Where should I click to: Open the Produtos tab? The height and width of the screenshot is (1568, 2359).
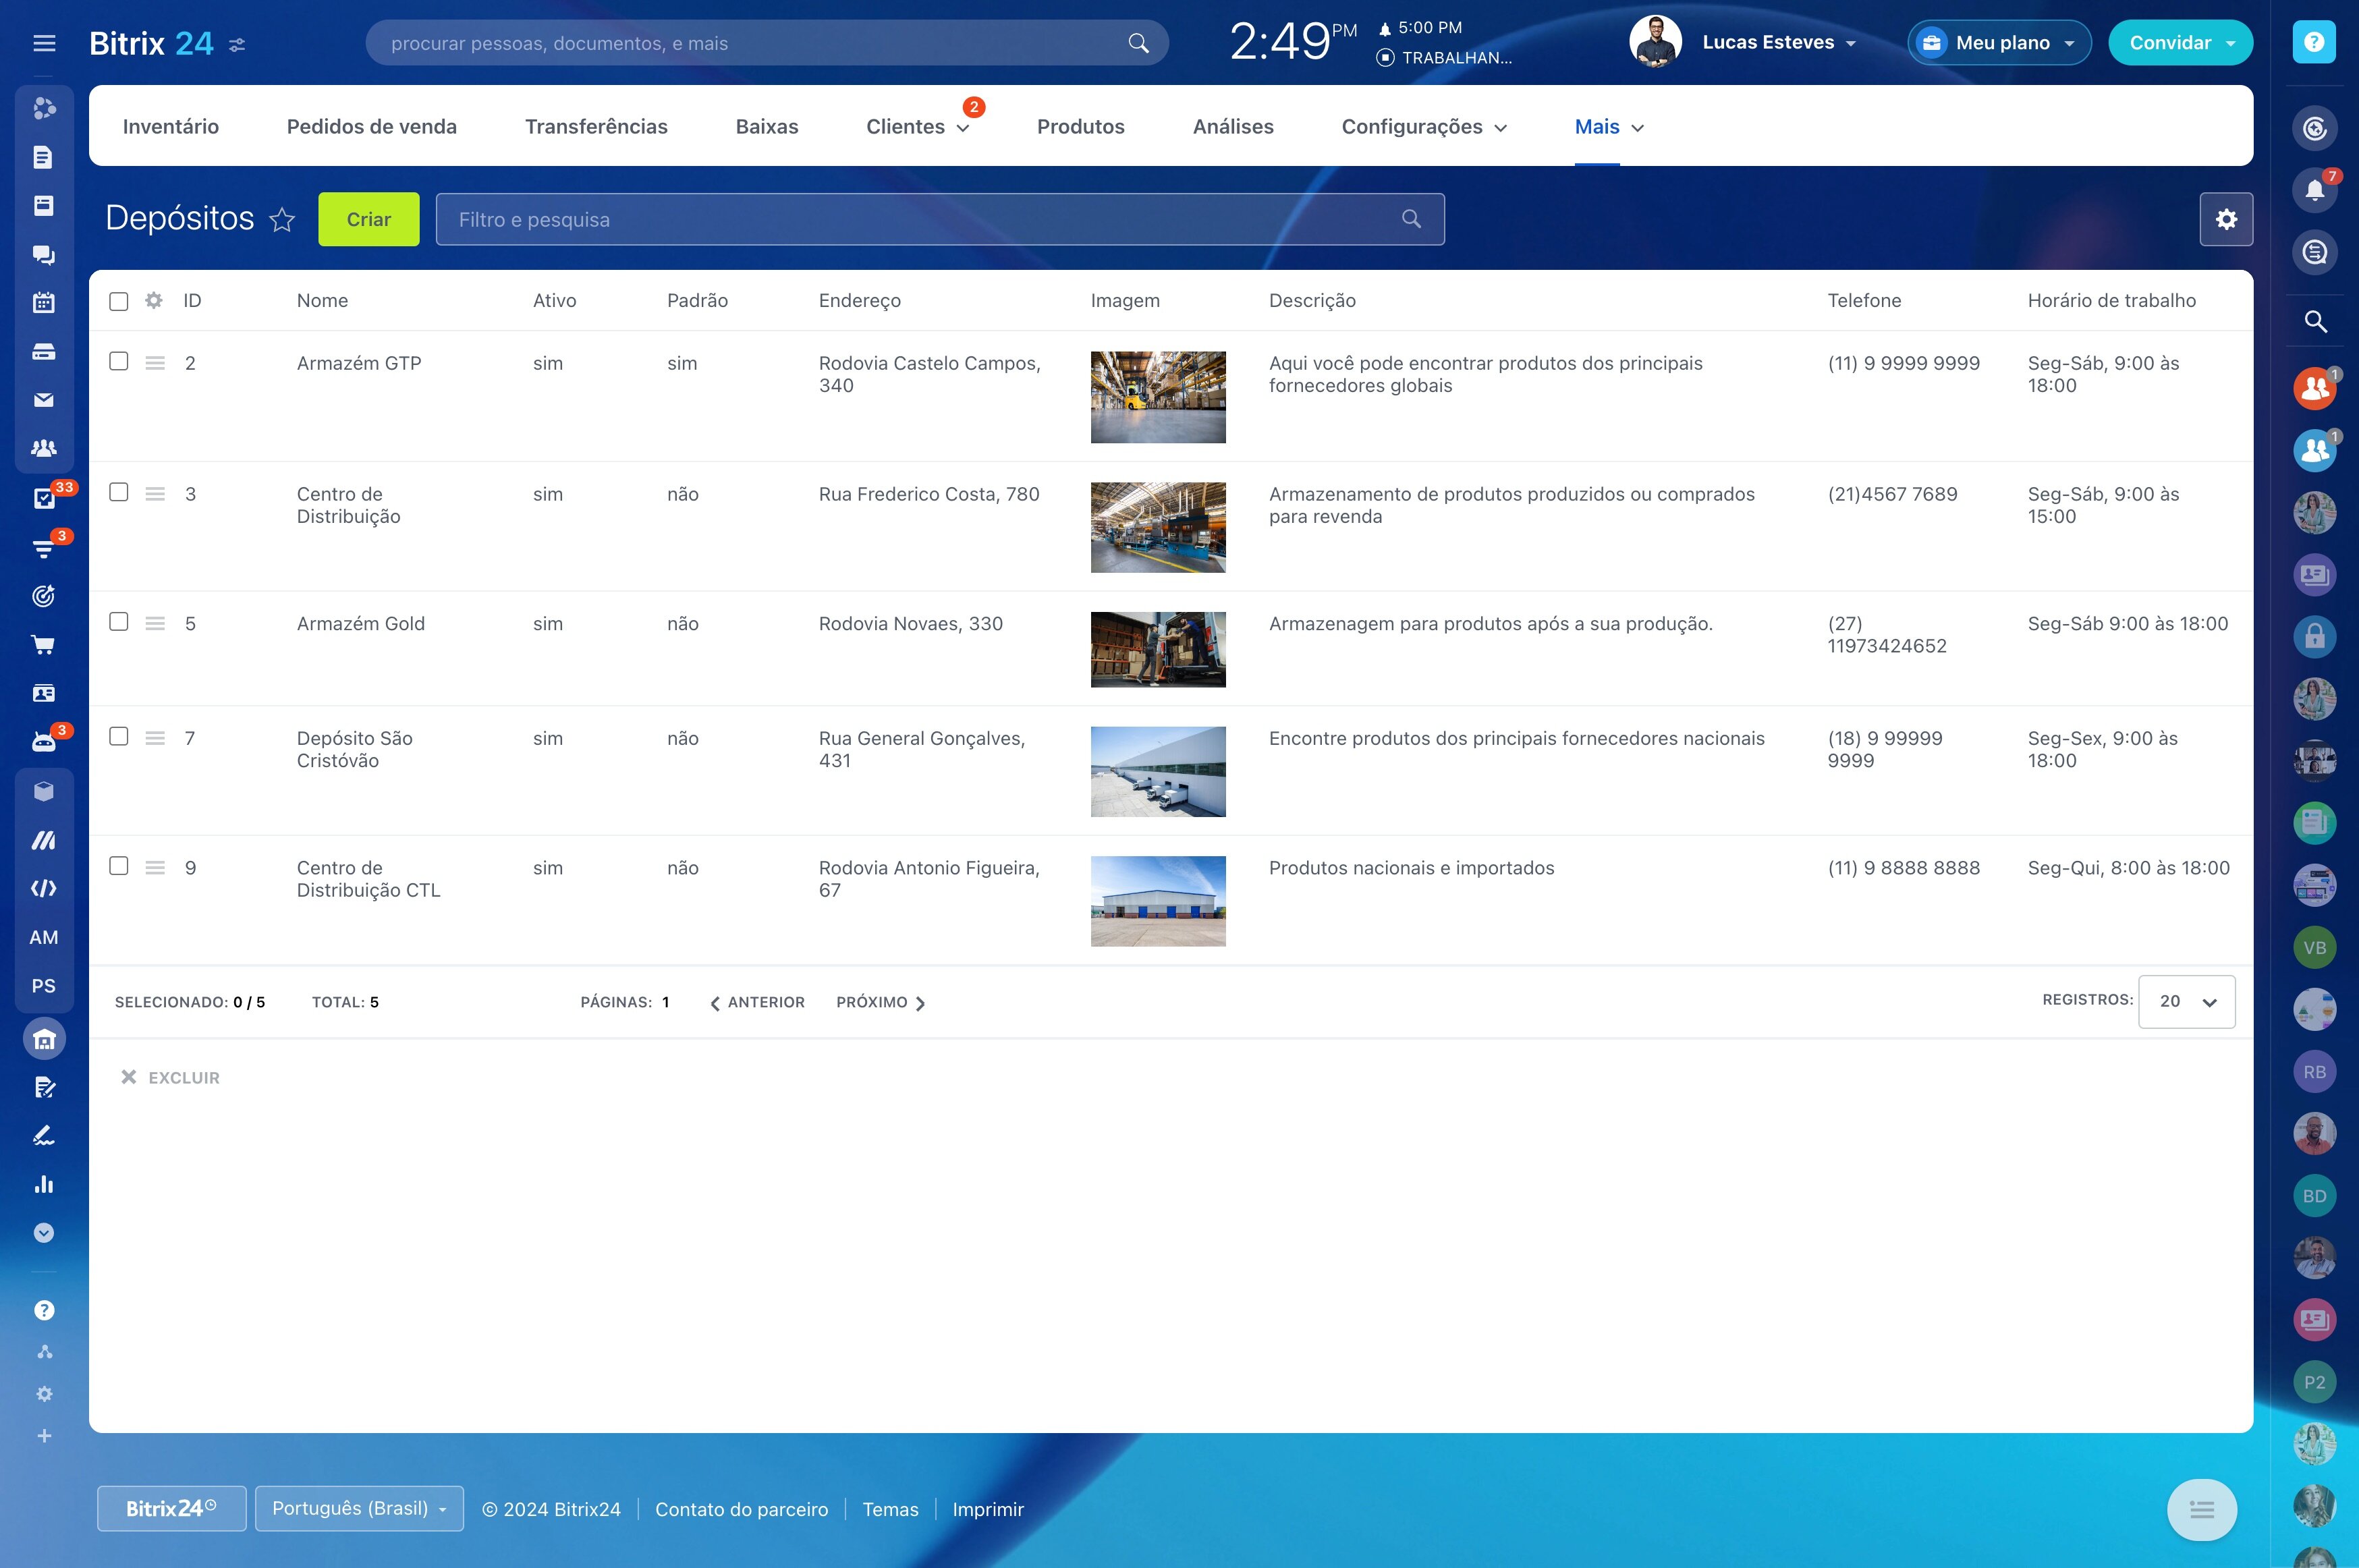(x=1080, y=126)
